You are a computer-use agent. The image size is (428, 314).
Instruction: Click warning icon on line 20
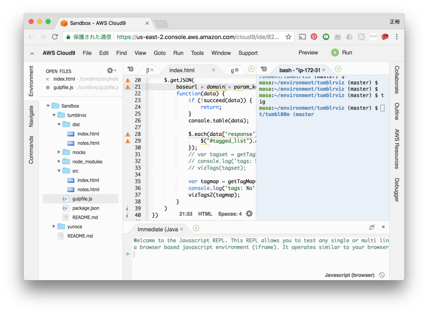pos(128,80)
